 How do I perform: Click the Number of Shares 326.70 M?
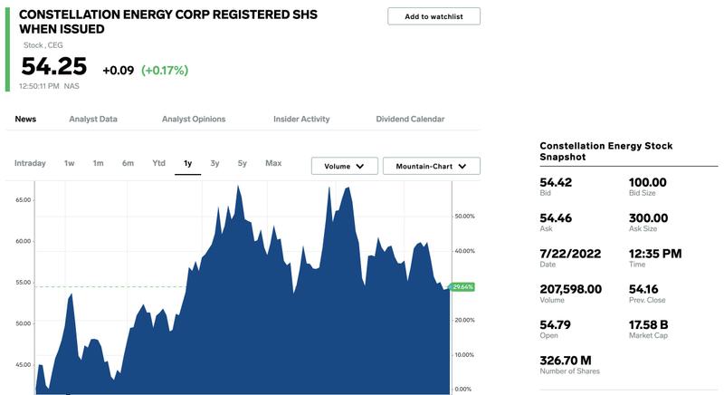point(566,361)
